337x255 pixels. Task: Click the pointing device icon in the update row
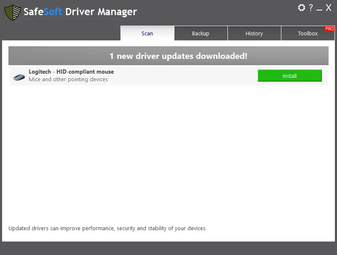(x=19, y=76)
